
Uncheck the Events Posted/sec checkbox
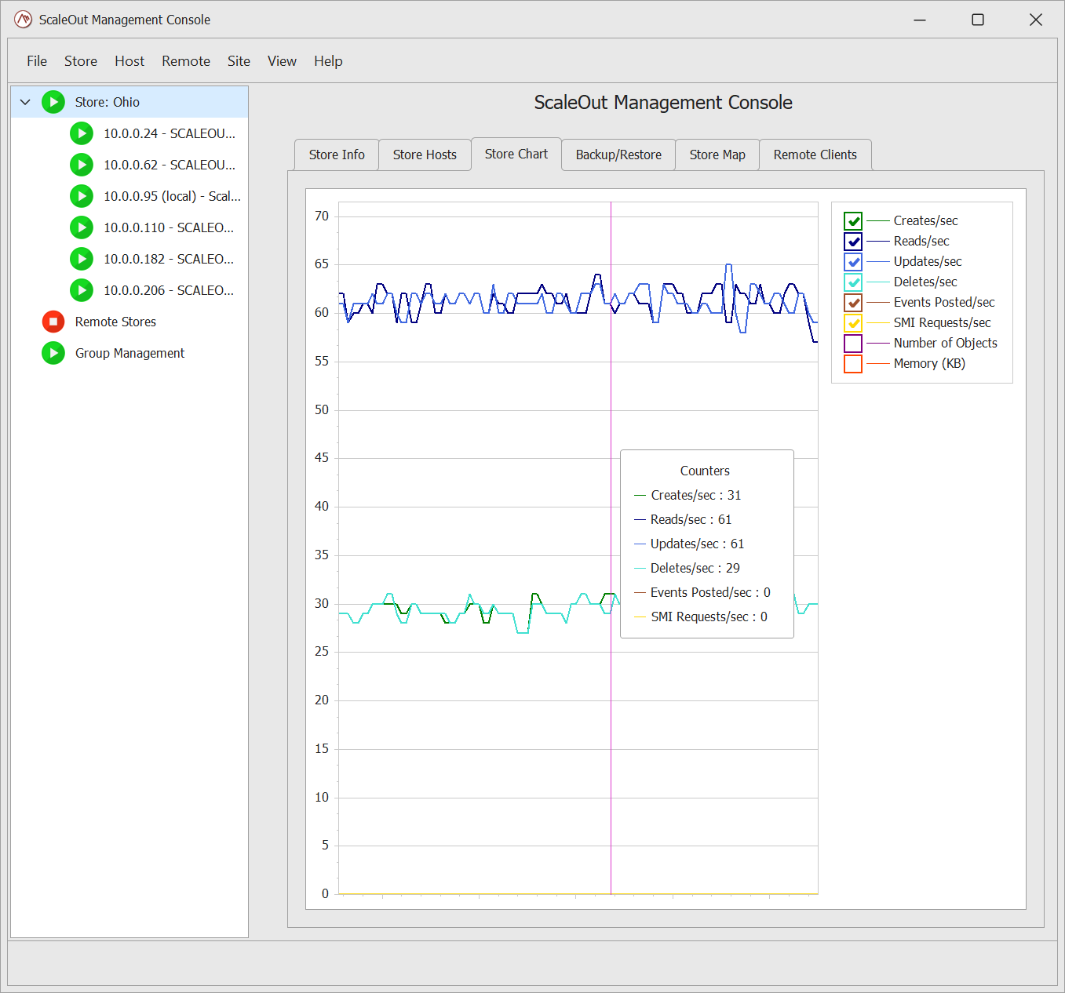853,303
